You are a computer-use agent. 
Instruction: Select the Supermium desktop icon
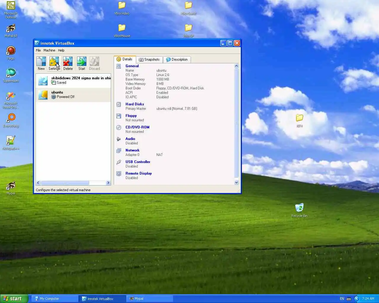(x=11, y=75)
